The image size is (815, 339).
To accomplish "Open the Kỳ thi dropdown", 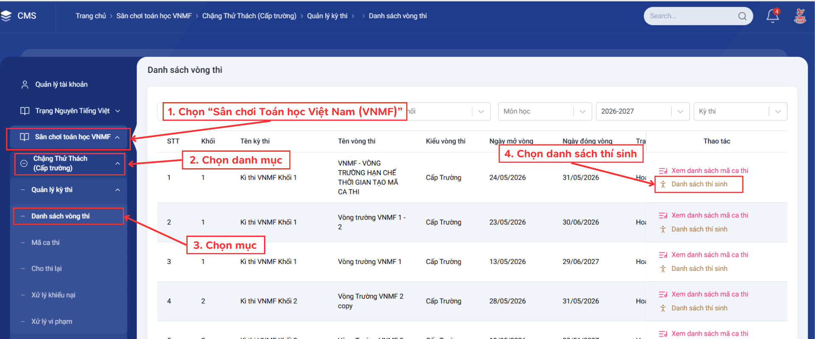I will point(740,111).
